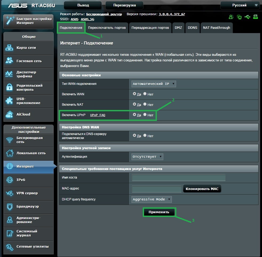
Task: Switch to the Переключатель портов tab
Action: [107, 28]
